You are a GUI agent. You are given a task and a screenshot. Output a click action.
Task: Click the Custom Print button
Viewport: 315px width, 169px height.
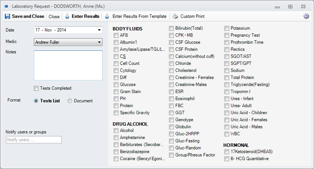(x=192, y=16)
